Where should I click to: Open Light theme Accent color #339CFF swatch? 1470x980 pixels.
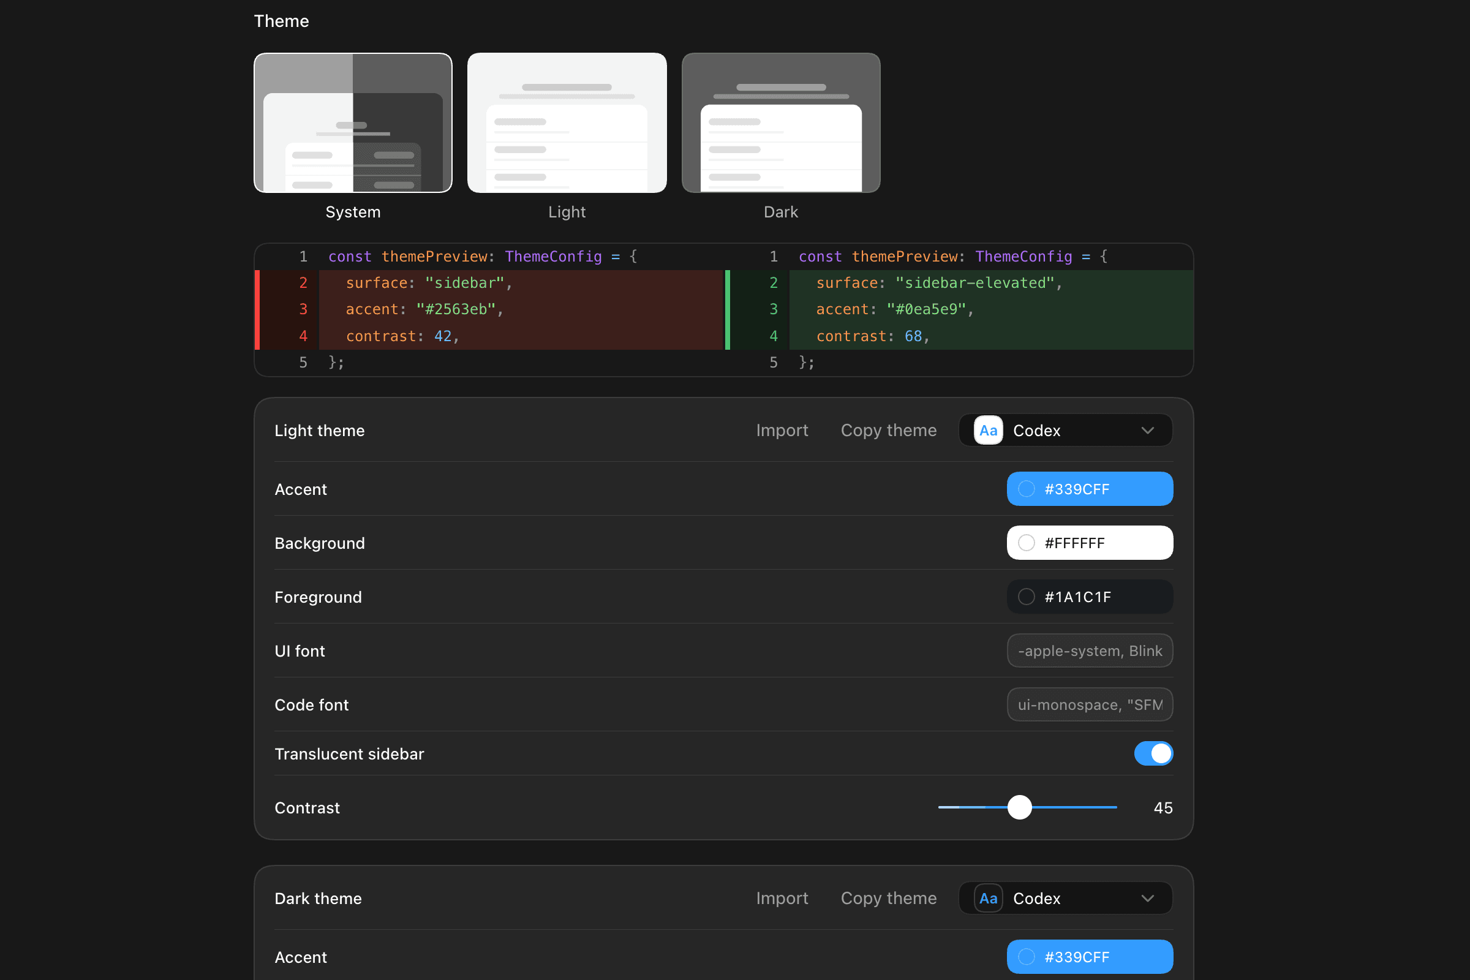point(1090,489)
